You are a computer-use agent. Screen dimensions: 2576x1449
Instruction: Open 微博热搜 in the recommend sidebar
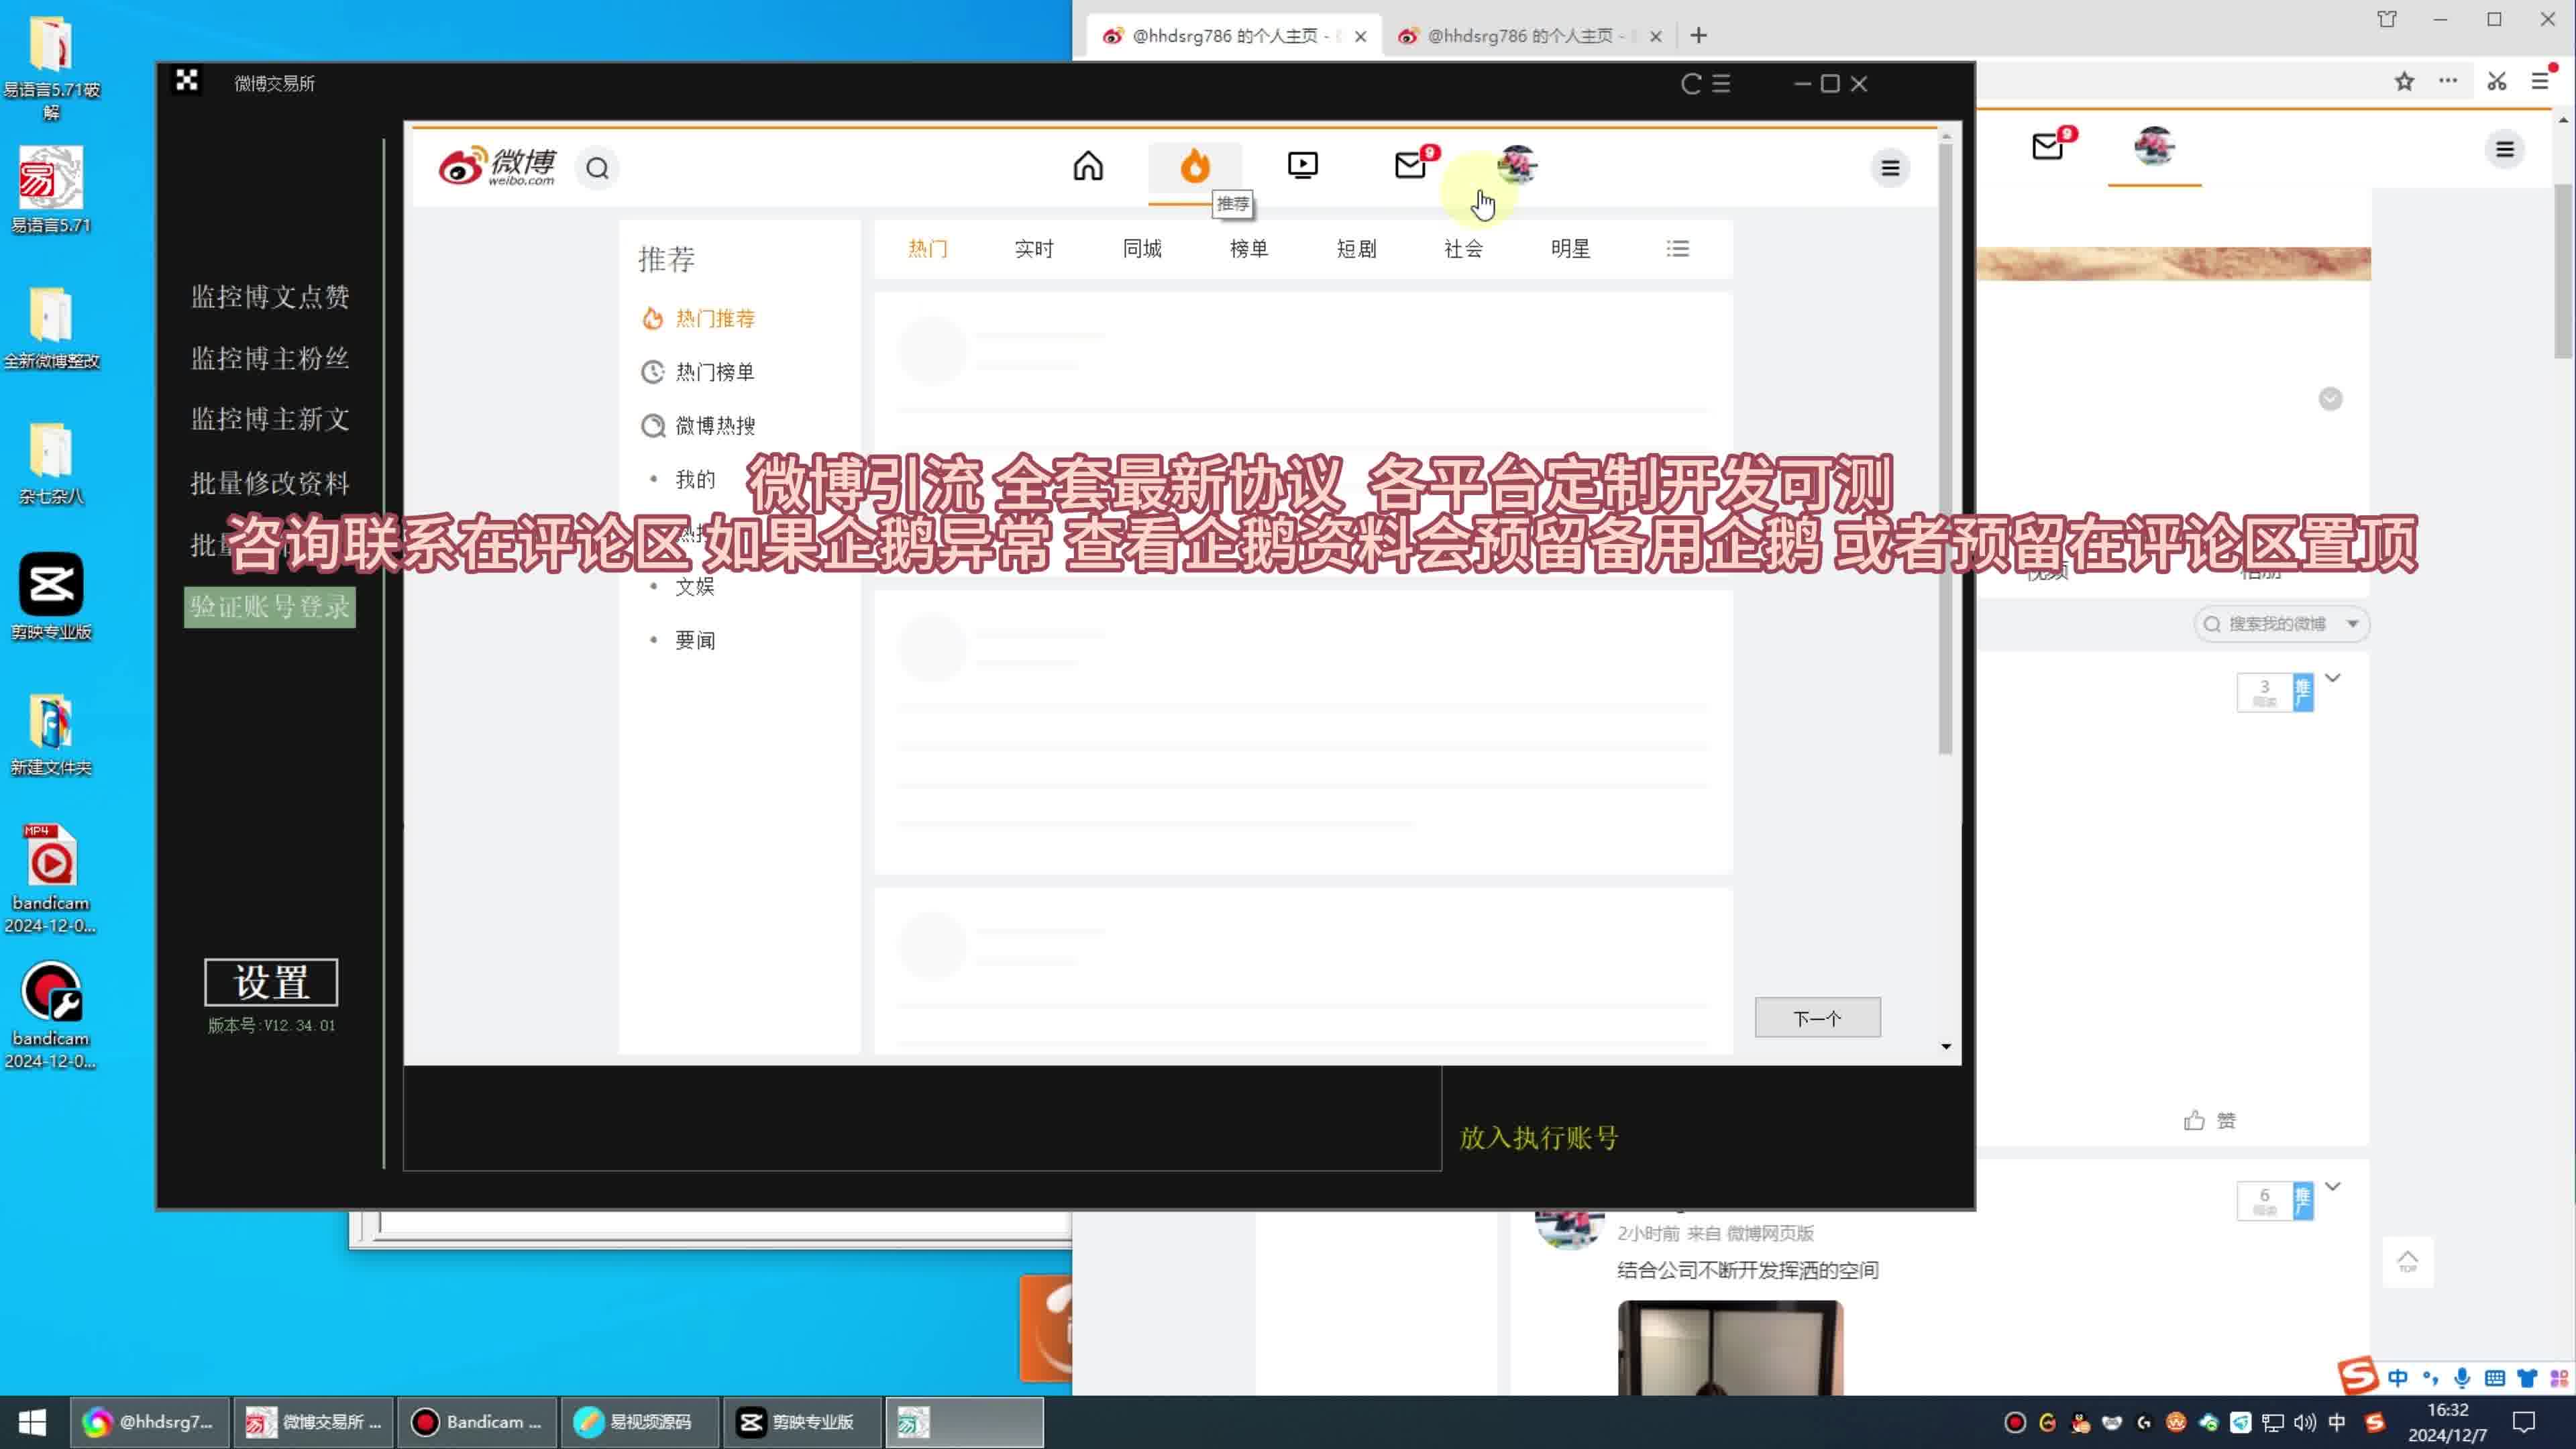click(x=699, y=426)
